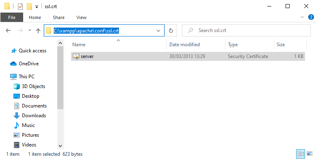Screen dimensions: 316x159
Task: Click into the Search ssl.crt box
Action: [x=246, y=30]
